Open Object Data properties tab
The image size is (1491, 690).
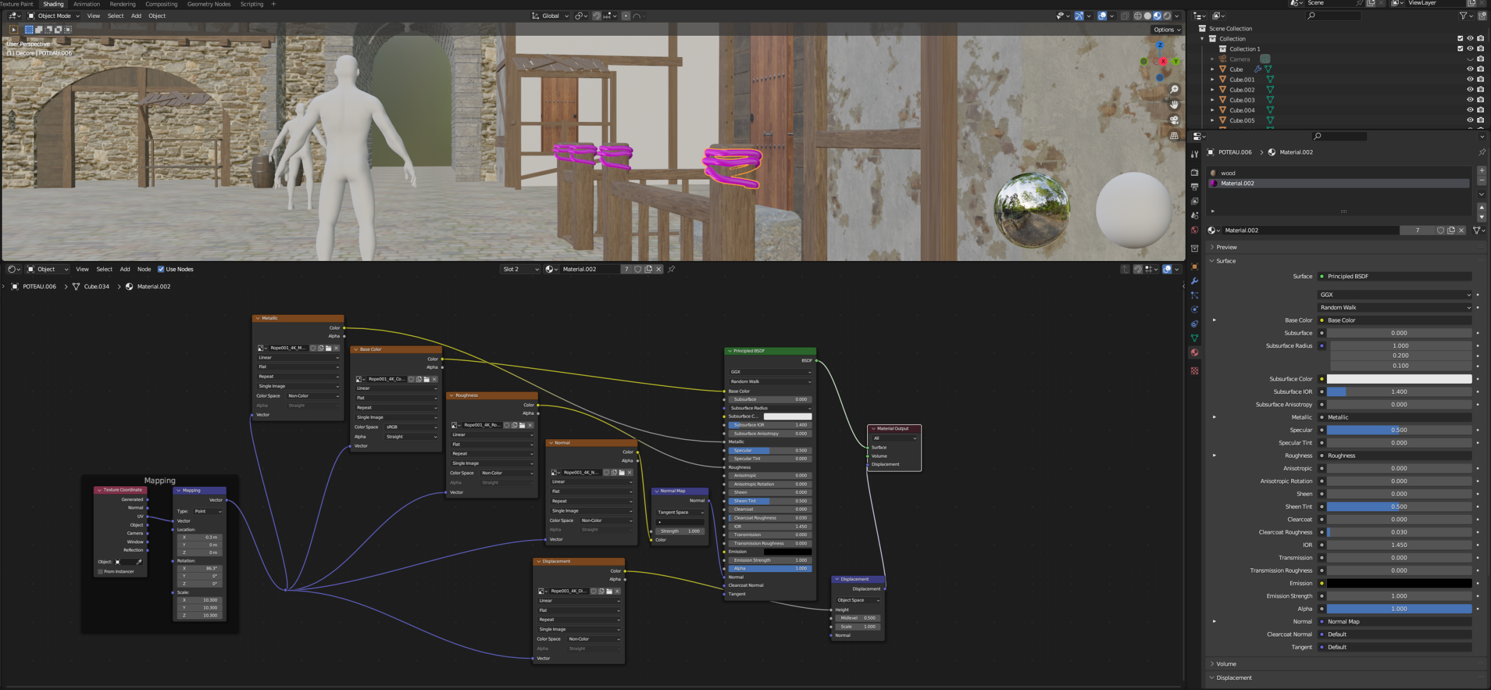tap(1195, 338)
